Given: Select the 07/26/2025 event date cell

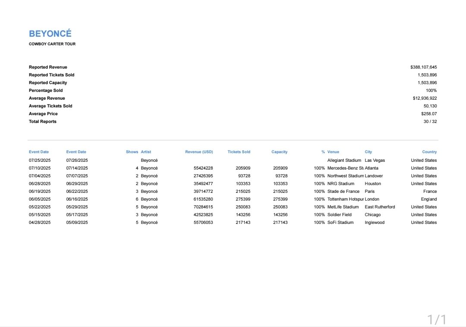Looking at the screenshot, I should pyautogui.click(x=77, y=160).
